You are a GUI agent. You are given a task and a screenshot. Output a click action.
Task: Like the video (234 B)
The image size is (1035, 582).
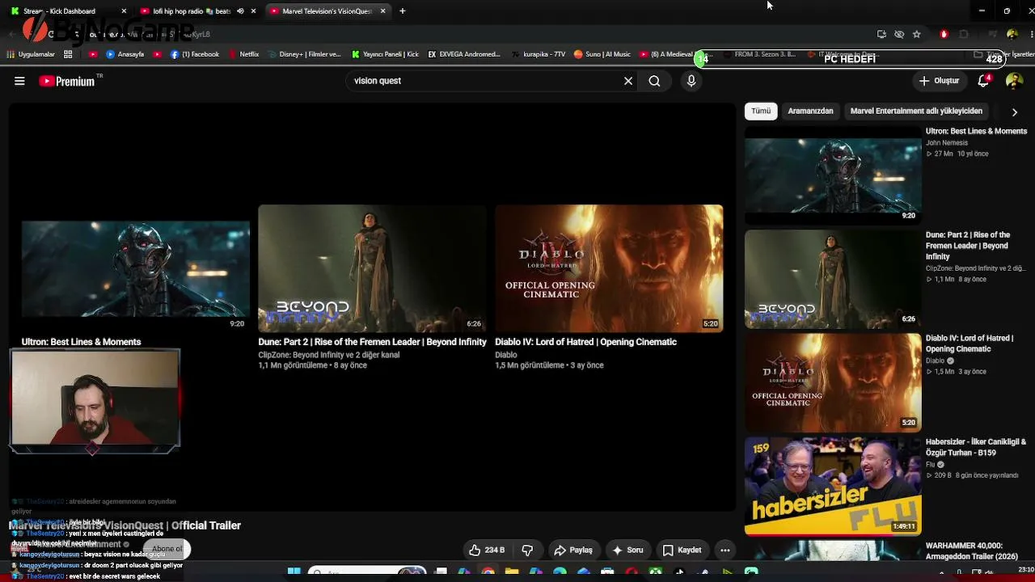[487, 550]
